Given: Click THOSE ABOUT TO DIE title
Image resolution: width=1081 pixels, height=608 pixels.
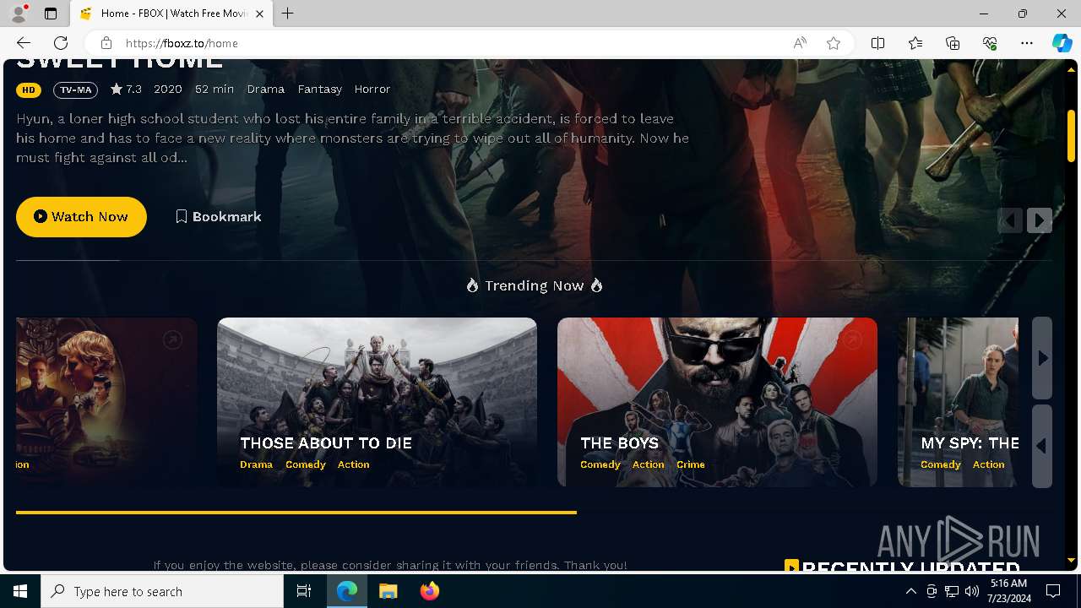Looking at the screenshot, I should (326, 443).
